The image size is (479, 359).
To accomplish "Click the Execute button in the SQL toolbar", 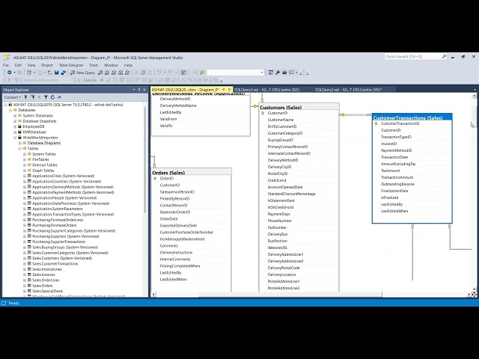I will (x=87, y=80).
